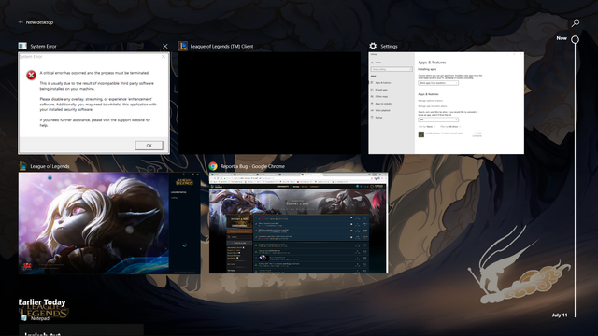The width and height of the screenshot is (598, 336).
Task: Open the Notepad activity card
Action: tap(81, 329)
